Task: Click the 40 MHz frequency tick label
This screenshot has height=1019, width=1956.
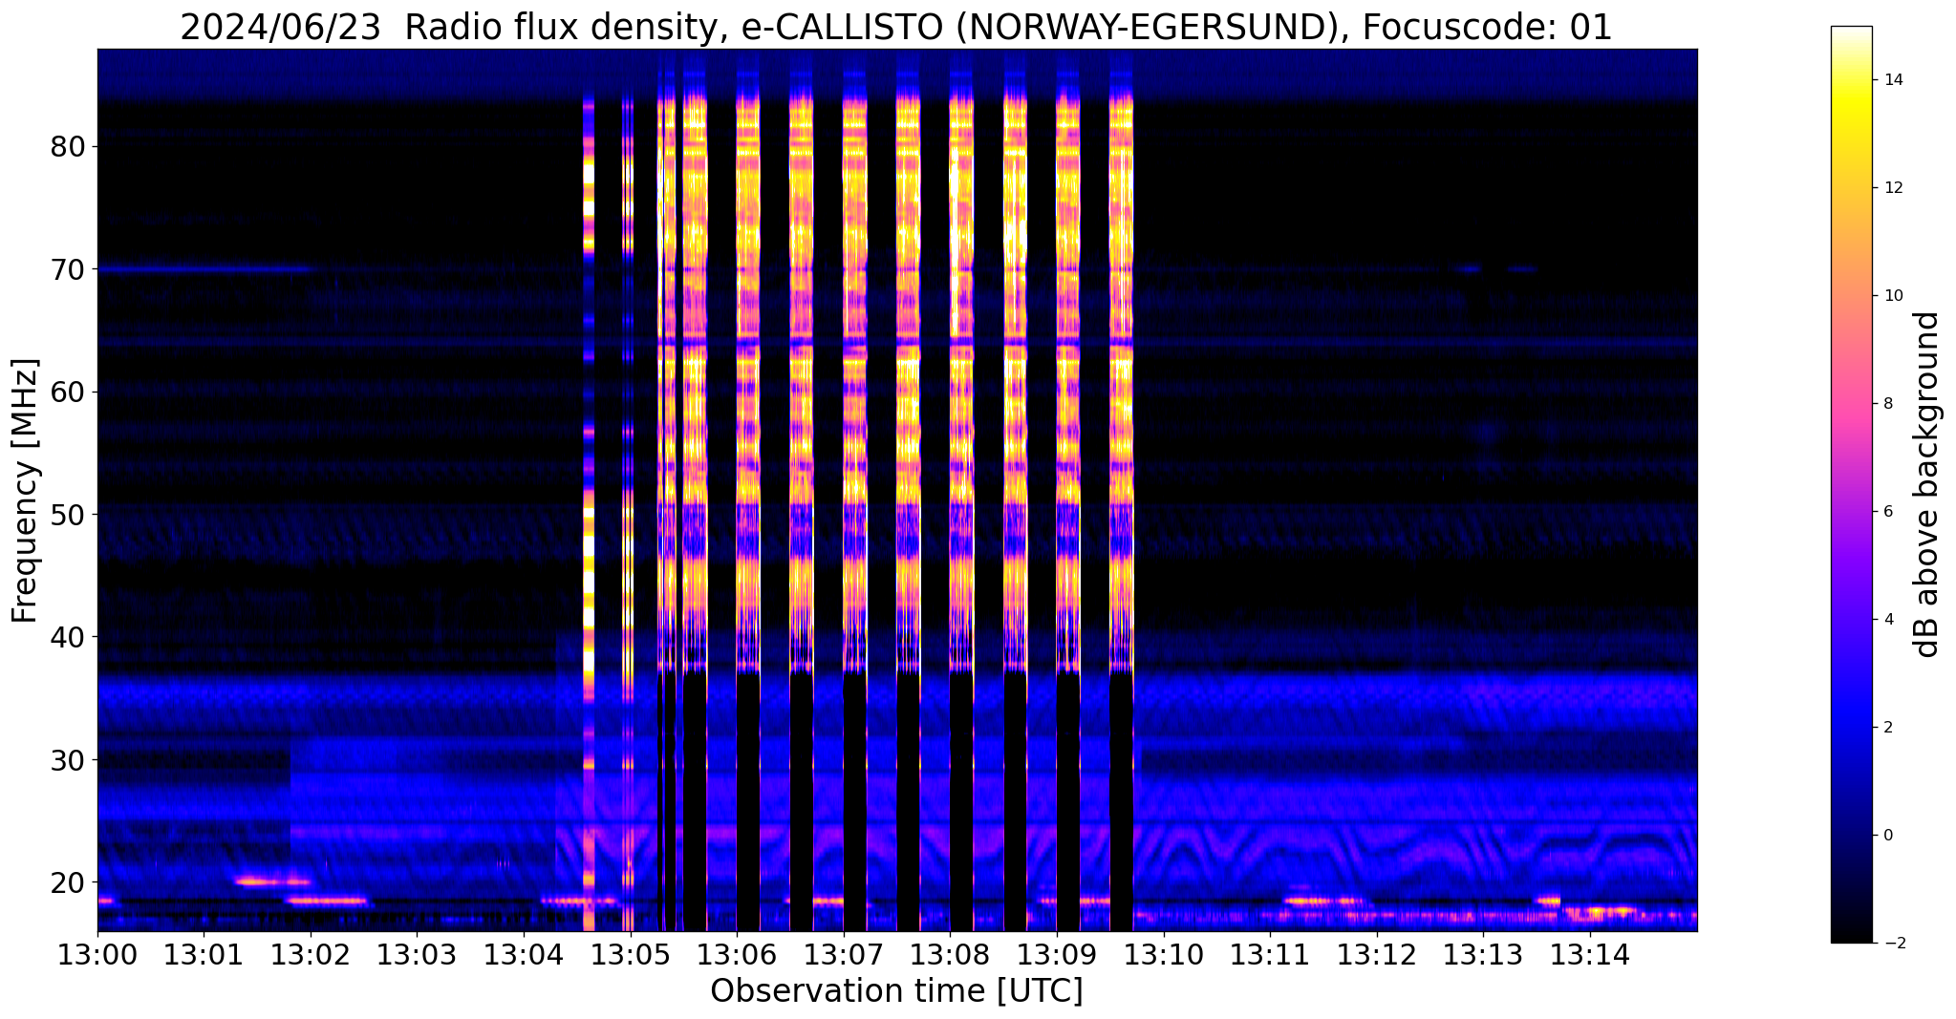Action: pos(68,637)
